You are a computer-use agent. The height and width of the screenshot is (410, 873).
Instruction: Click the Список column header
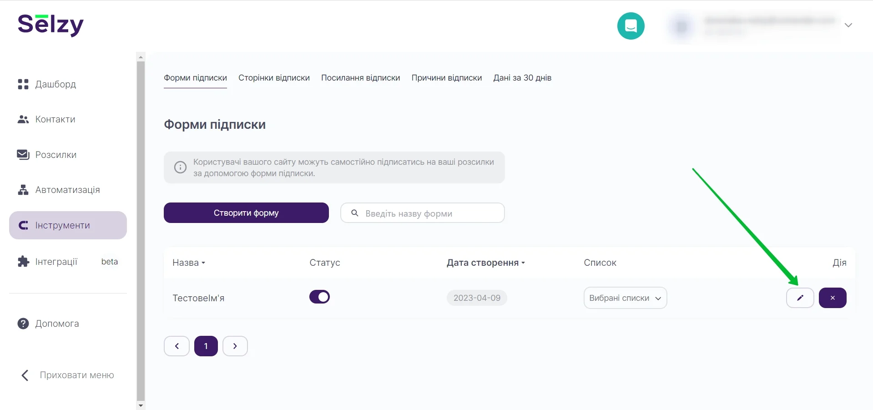(x=600, y=263)
